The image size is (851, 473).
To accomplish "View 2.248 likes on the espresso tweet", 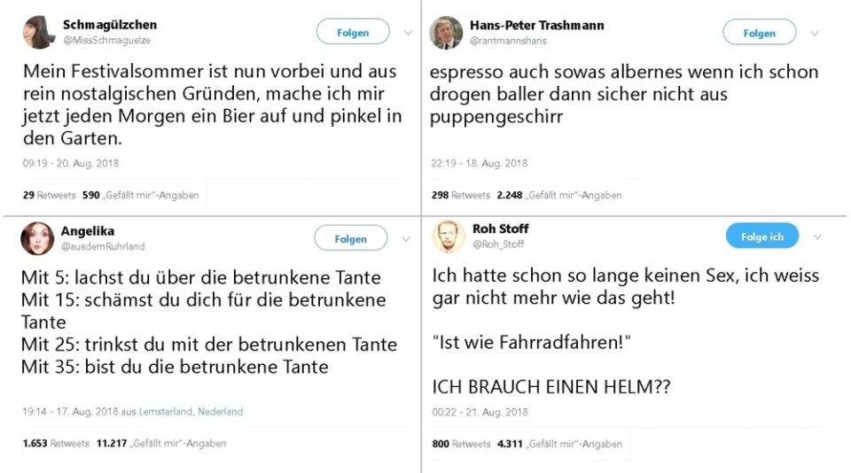I will pos(559,195).
